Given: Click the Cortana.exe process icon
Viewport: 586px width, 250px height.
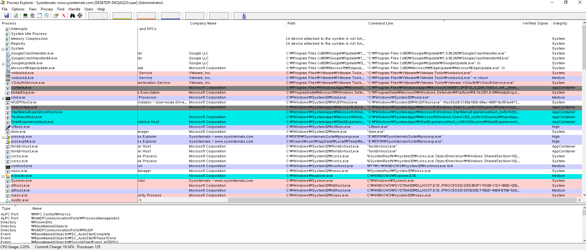Looking at the screenshot, I should coord(8,88).
